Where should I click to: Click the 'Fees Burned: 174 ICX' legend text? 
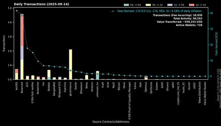pyautogui.click(x=159, y=11)
